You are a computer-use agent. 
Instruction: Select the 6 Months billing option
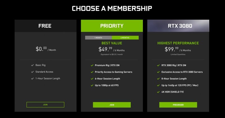(125, 38)
